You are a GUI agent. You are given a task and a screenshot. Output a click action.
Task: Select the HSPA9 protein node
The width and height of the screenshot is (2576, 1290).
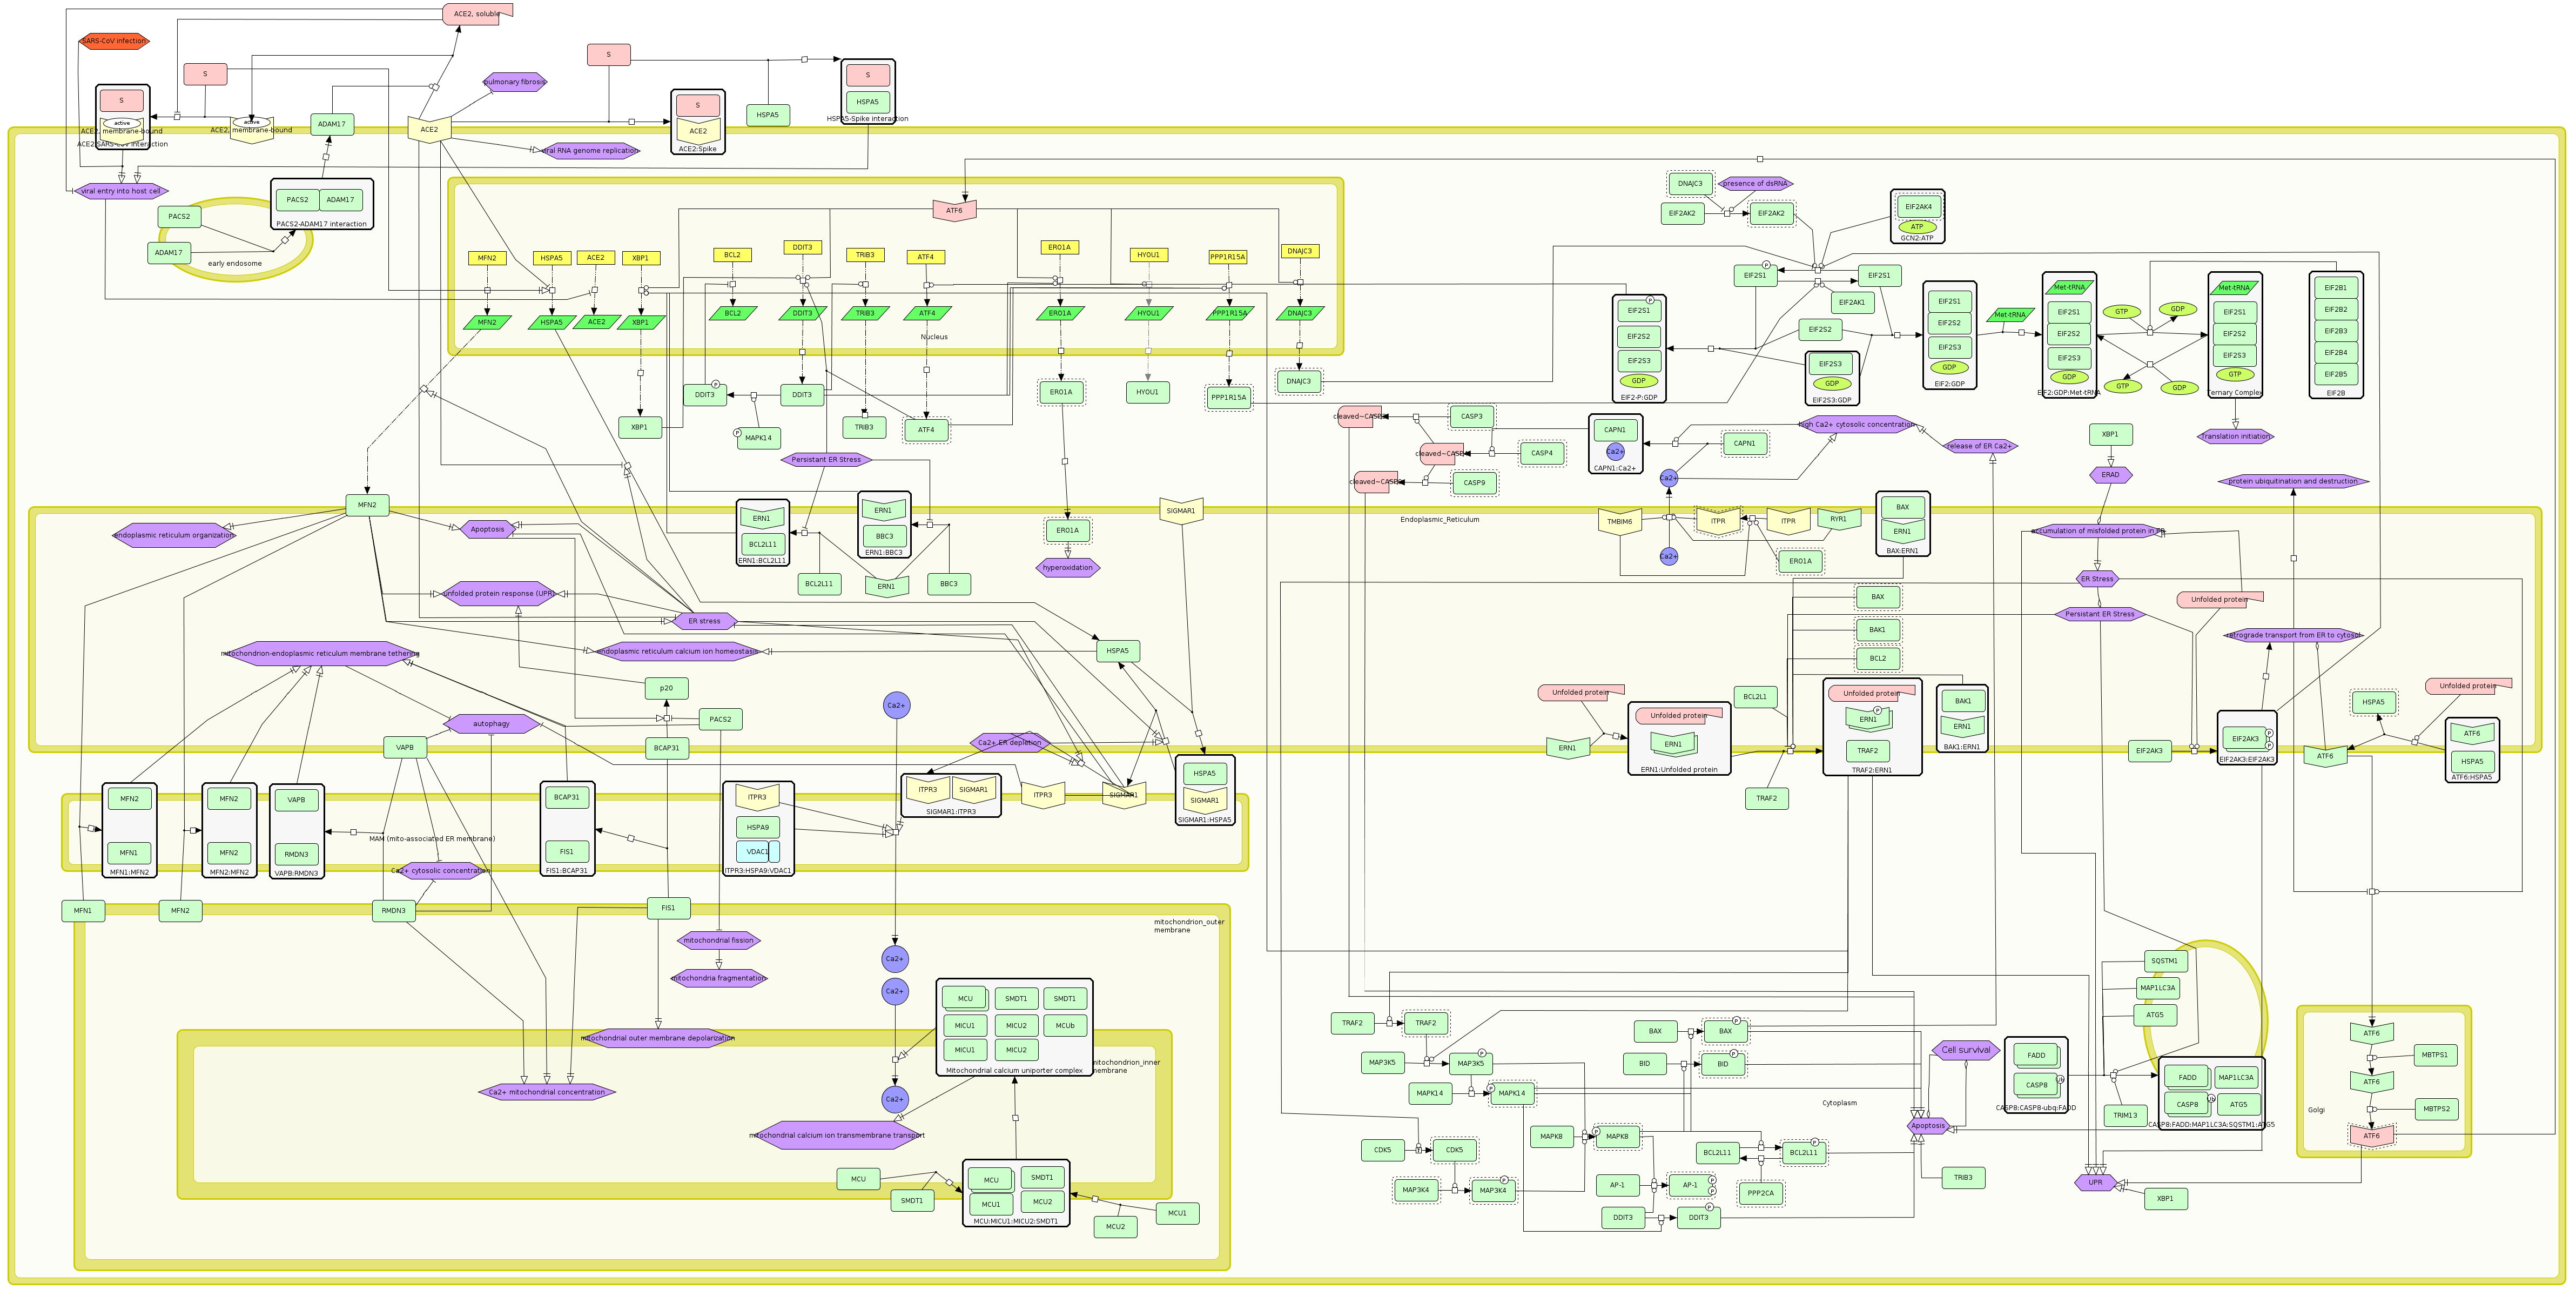point(758,827)
